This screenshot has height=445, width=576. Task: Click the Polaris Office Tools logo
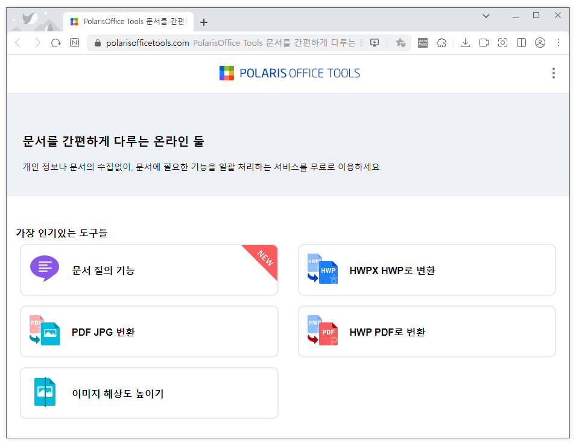[x=290, y=73]
